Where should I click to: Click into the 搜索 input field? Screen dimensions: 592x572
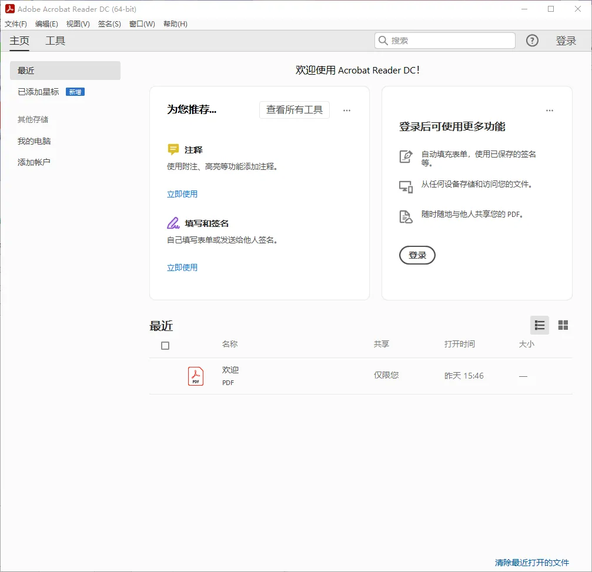445,41
